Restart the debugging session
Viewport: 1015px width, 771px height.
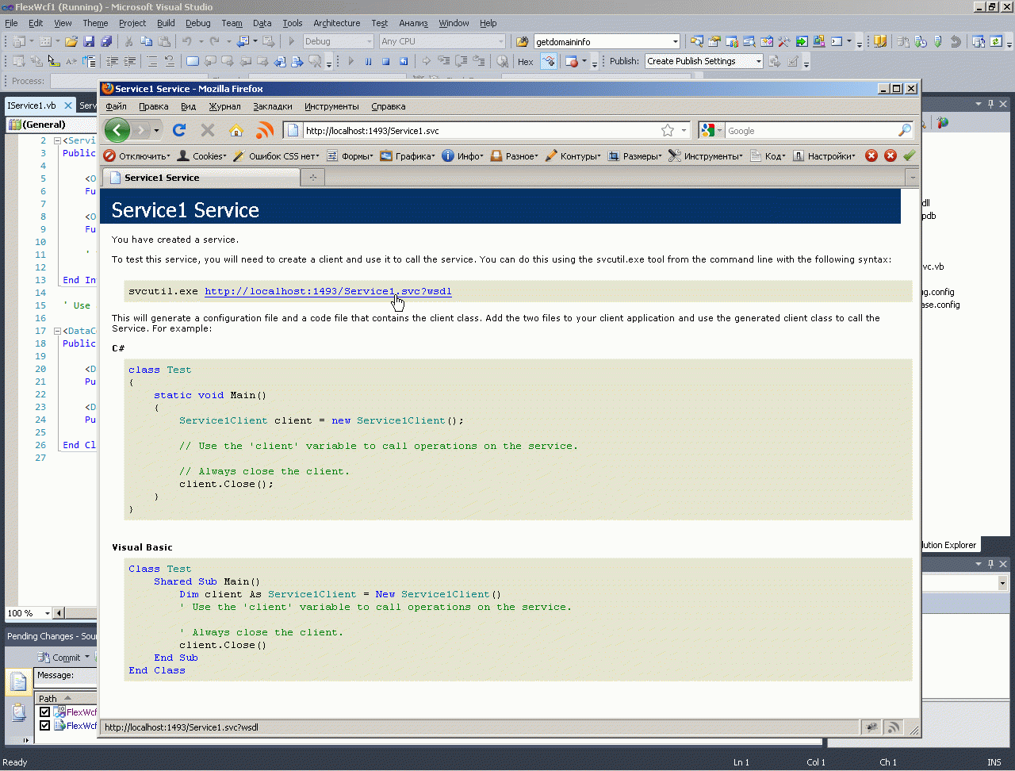coord(404,61)
